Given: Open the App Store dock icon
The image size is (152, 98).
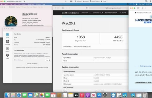Looking at the screenshot, I should coord(99,95).
